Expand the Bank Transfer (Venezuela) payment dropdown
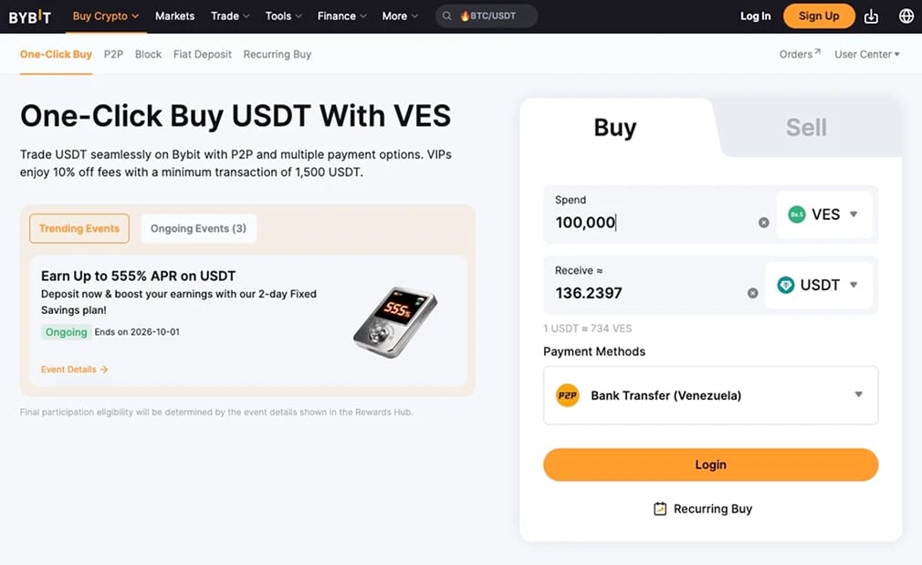Screen dimensions: 922x565 (710, 395)
